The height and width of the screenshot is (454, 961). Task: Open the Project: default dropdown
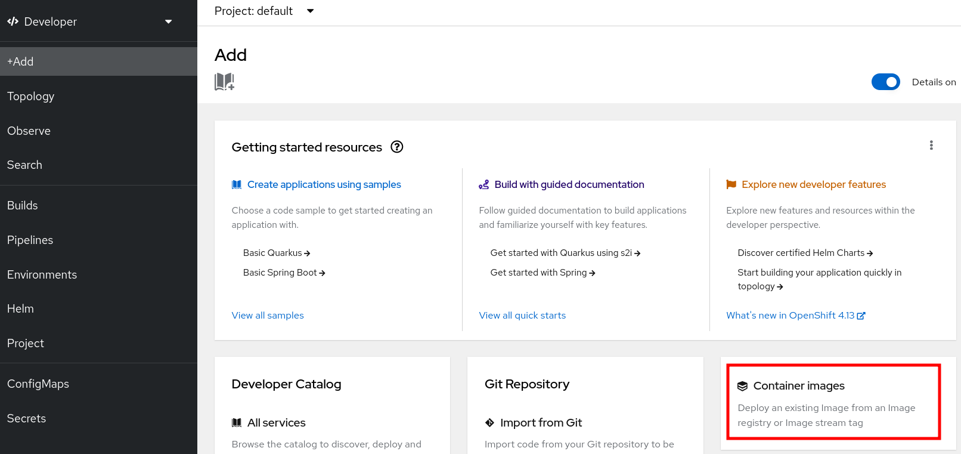(263, 11)
